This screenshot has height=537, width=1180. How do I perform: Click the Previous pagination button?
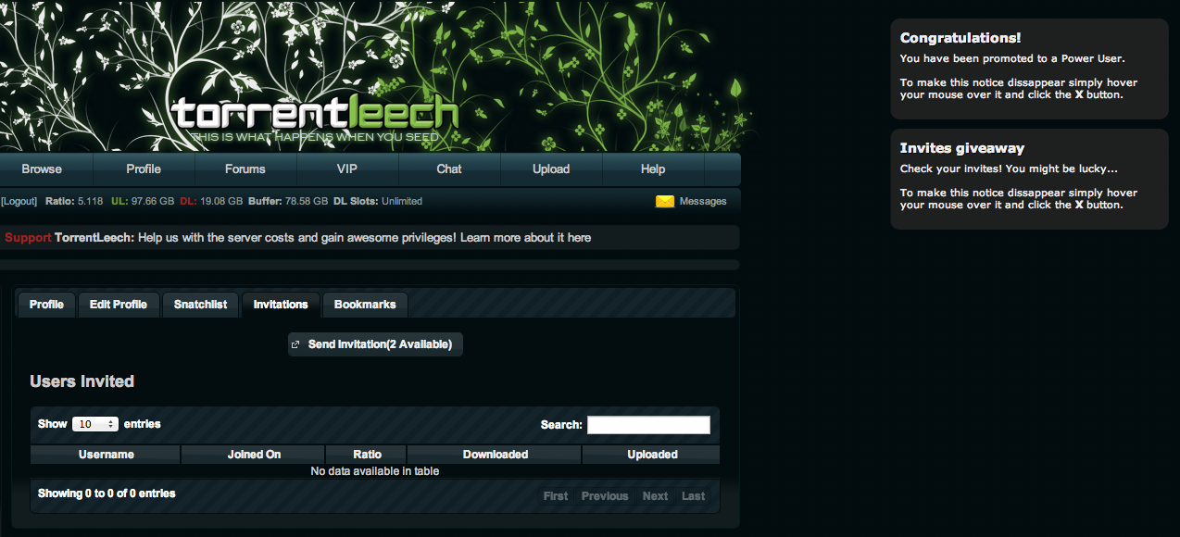[x=605, y=496]
